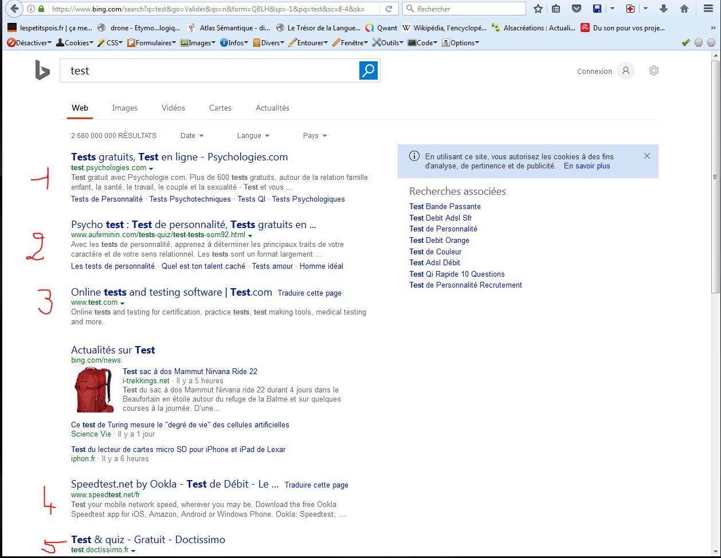
Task: Open Test de Couleur related search
Action: coord(435,252)
